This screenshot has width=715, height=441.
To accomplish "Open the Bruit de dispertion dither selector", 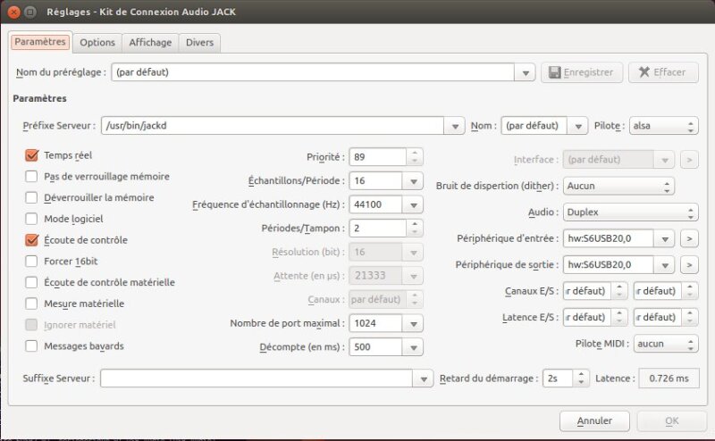I will point(618,186).
